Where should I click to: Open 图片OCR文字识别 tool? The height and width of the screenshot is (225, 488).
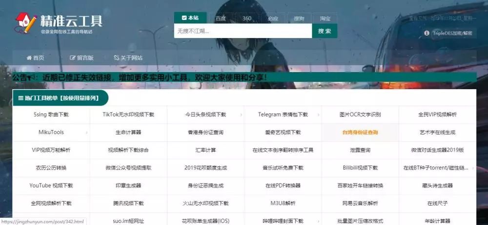pos(360,114)
